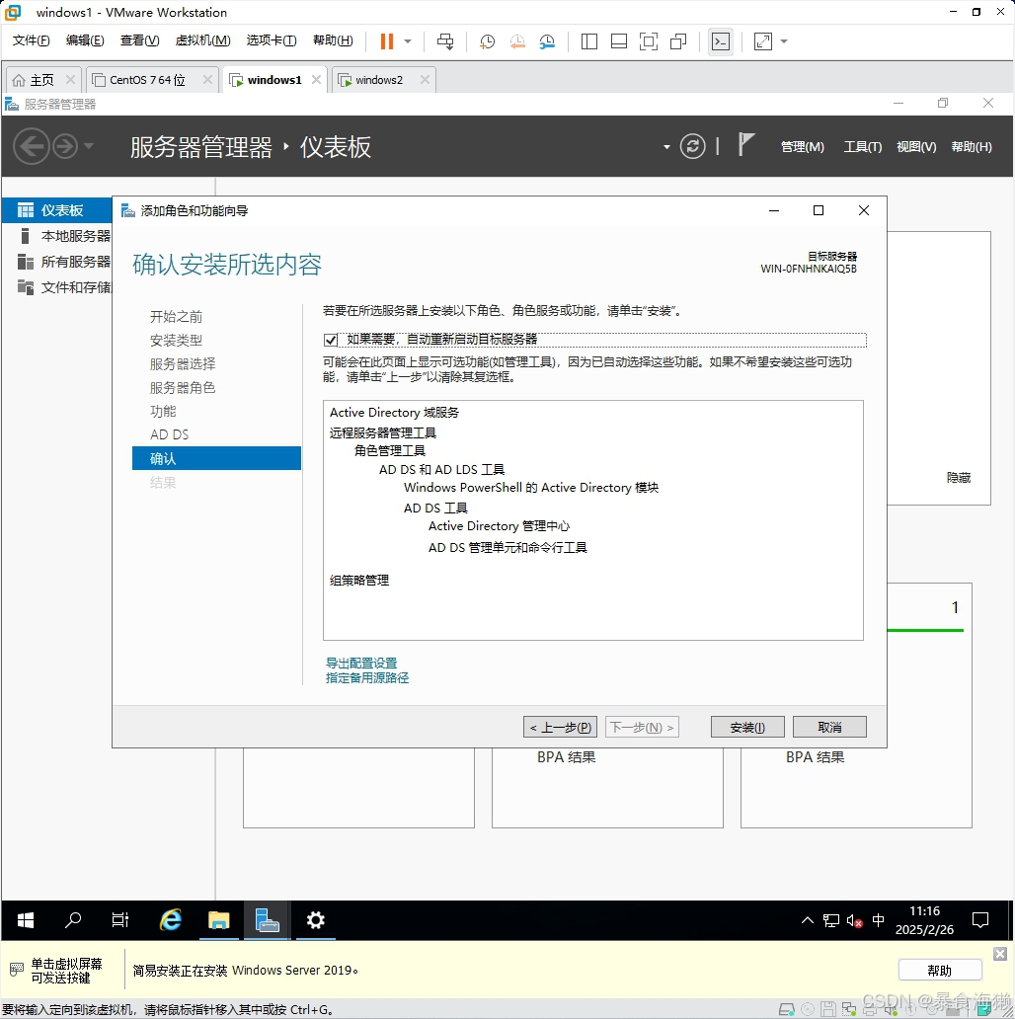Open the VMware 帮助(H) menu
Image resolution: width=1015 pixels, height=1019 pixels.
click(x=333, y=40)
